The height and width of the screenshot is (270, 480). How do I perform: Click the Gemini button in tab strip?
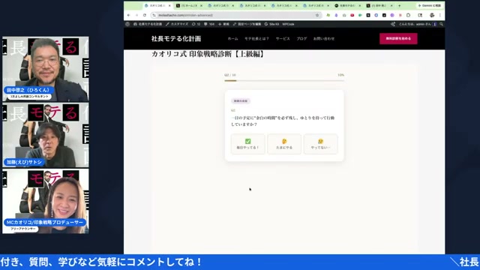[430, 5]
